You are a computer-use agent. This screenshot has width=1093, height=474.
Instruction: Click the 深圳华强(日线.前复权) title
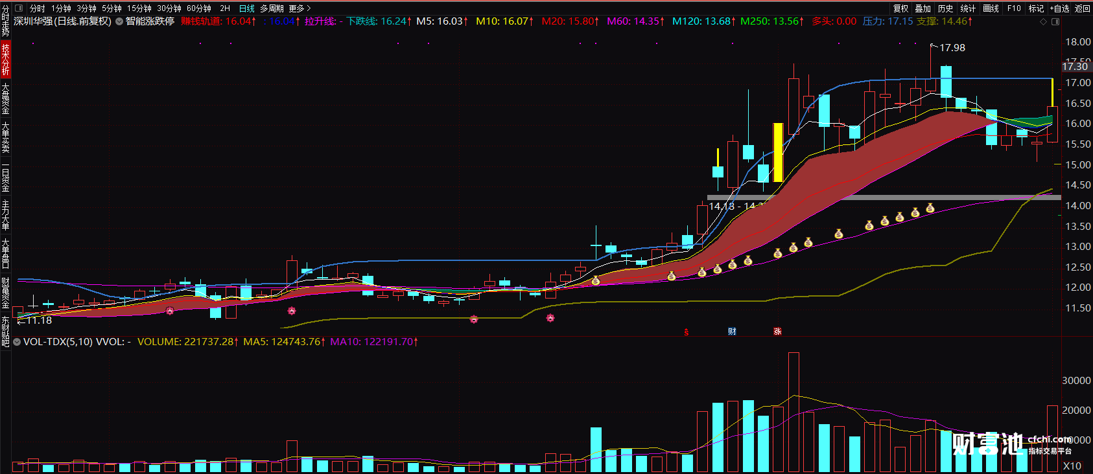[63, 21]
